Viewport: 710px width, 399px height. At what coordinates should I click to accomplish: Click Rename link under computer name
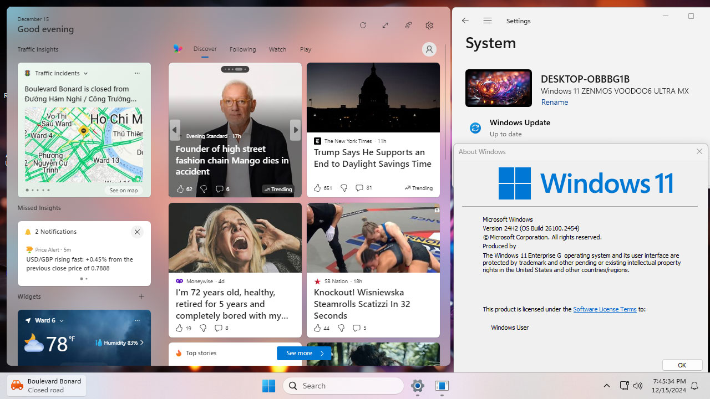pyautogui.click(x=555, y=102)
